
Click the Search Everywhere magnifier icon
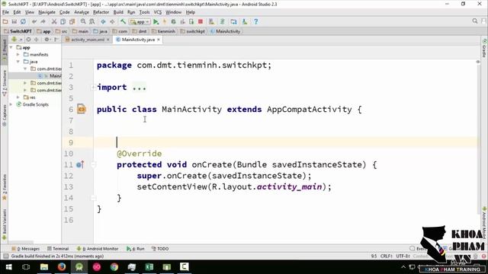(474, 21)
